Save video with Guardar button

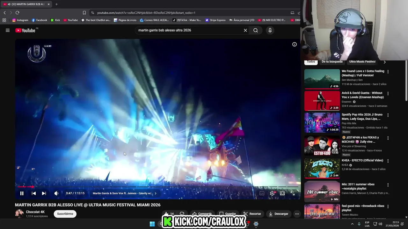coord(228,214)
